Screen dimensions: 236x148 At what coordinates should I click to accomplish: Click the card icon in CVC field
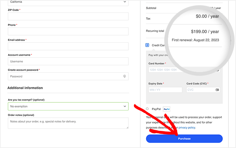217,90
